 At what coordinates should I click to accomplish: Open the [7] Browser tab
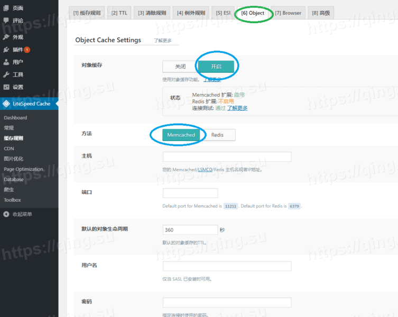click(x=288, y=13)
